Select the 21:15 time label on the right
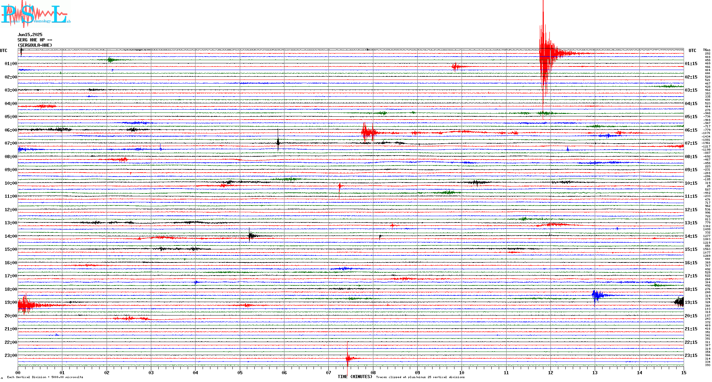Viewport: 712px width, 382px height. point(691,329)
